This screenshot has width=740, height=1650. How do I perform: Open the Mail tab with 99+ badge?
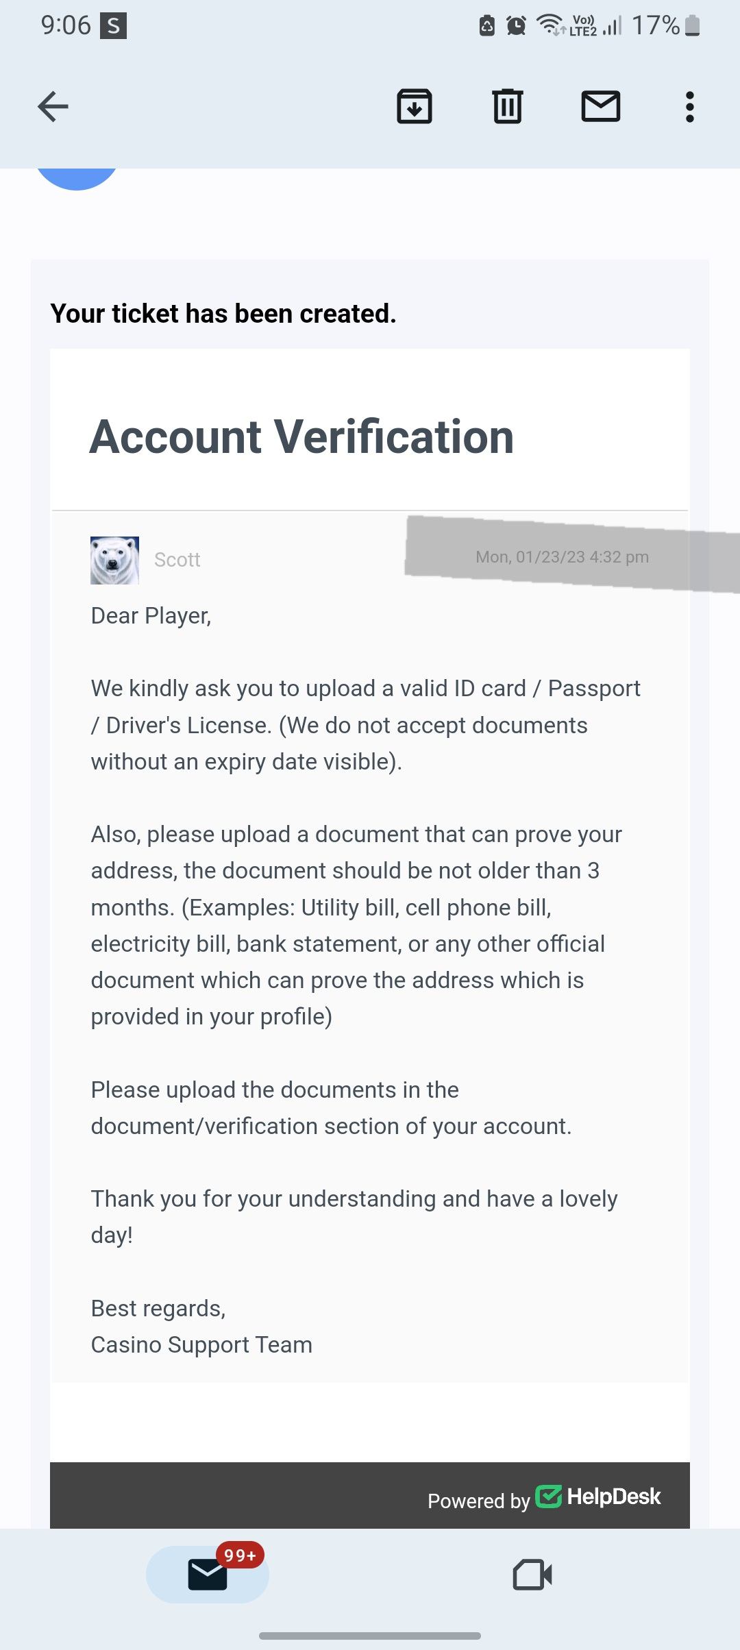click(x=208, y=1574)
